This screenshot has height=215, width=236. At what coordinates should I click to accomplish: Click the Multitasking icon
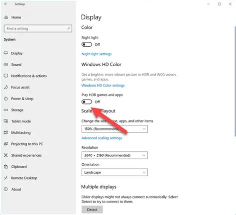pyautogui.click(x=6, y=132)
